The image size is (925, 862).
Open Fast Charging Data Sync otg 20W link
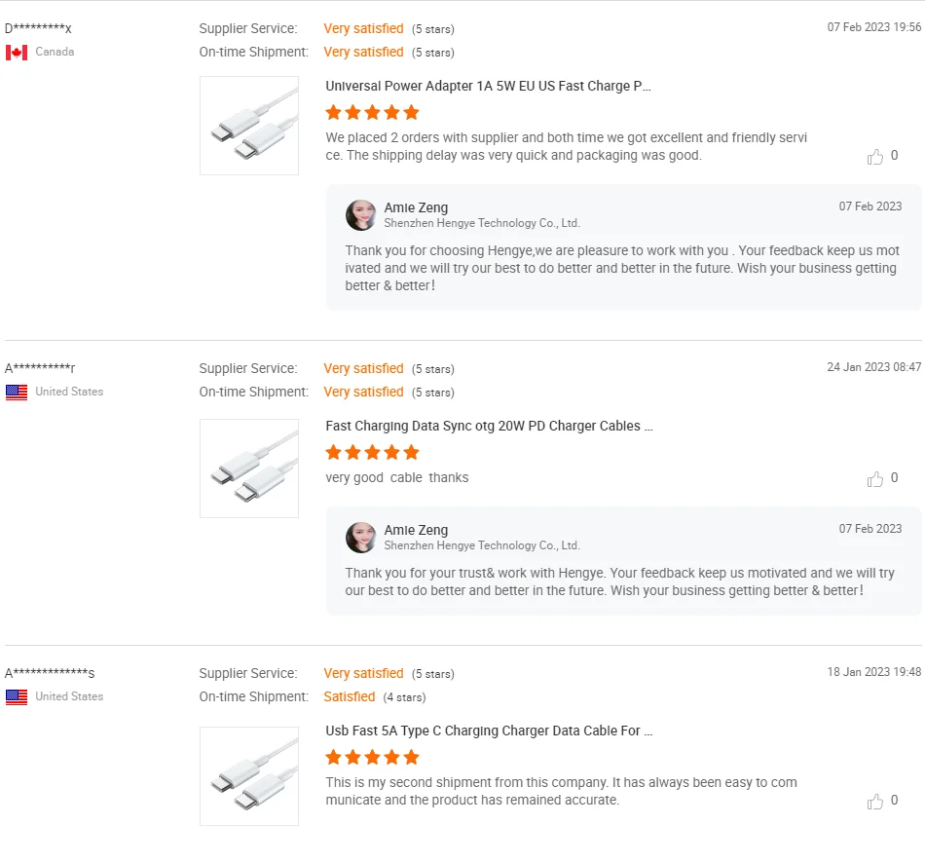pyautogui.click(x=489, y=426)
